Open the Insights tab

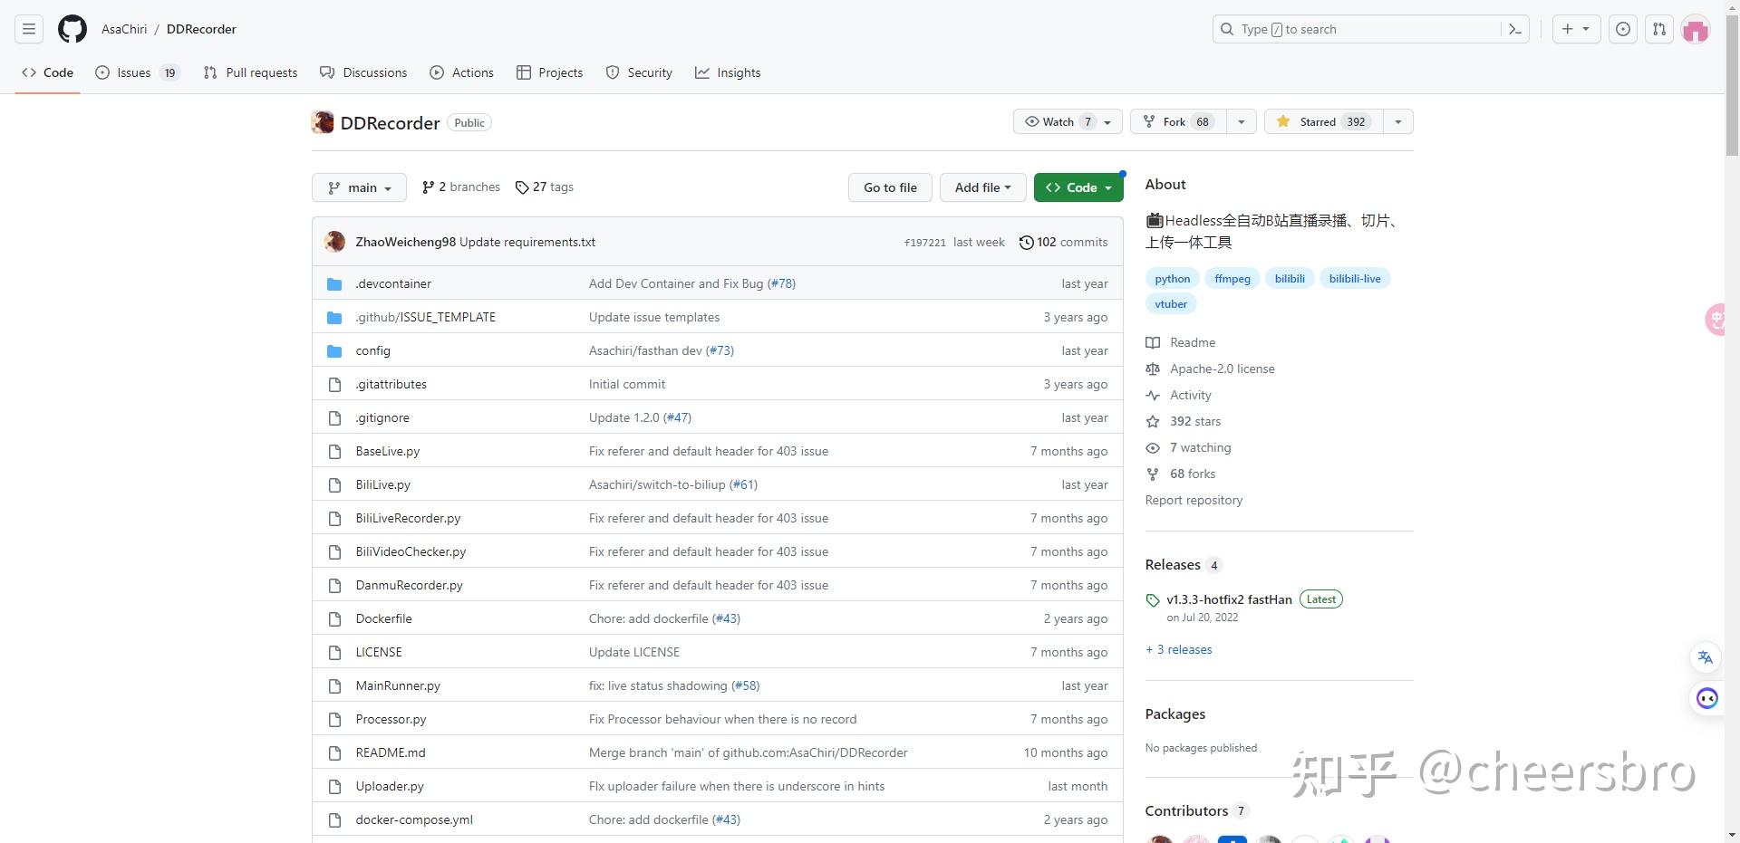[728, 72]
